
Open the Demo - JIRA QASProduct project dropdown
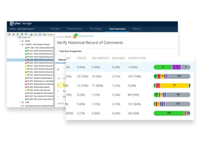tap(22, 29)
